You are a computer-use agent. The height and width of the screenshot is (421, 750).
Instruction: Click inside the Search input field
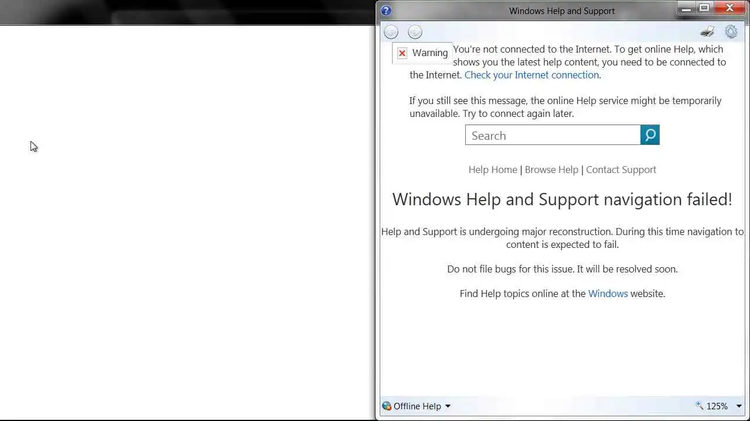click(x=553, y=135)
